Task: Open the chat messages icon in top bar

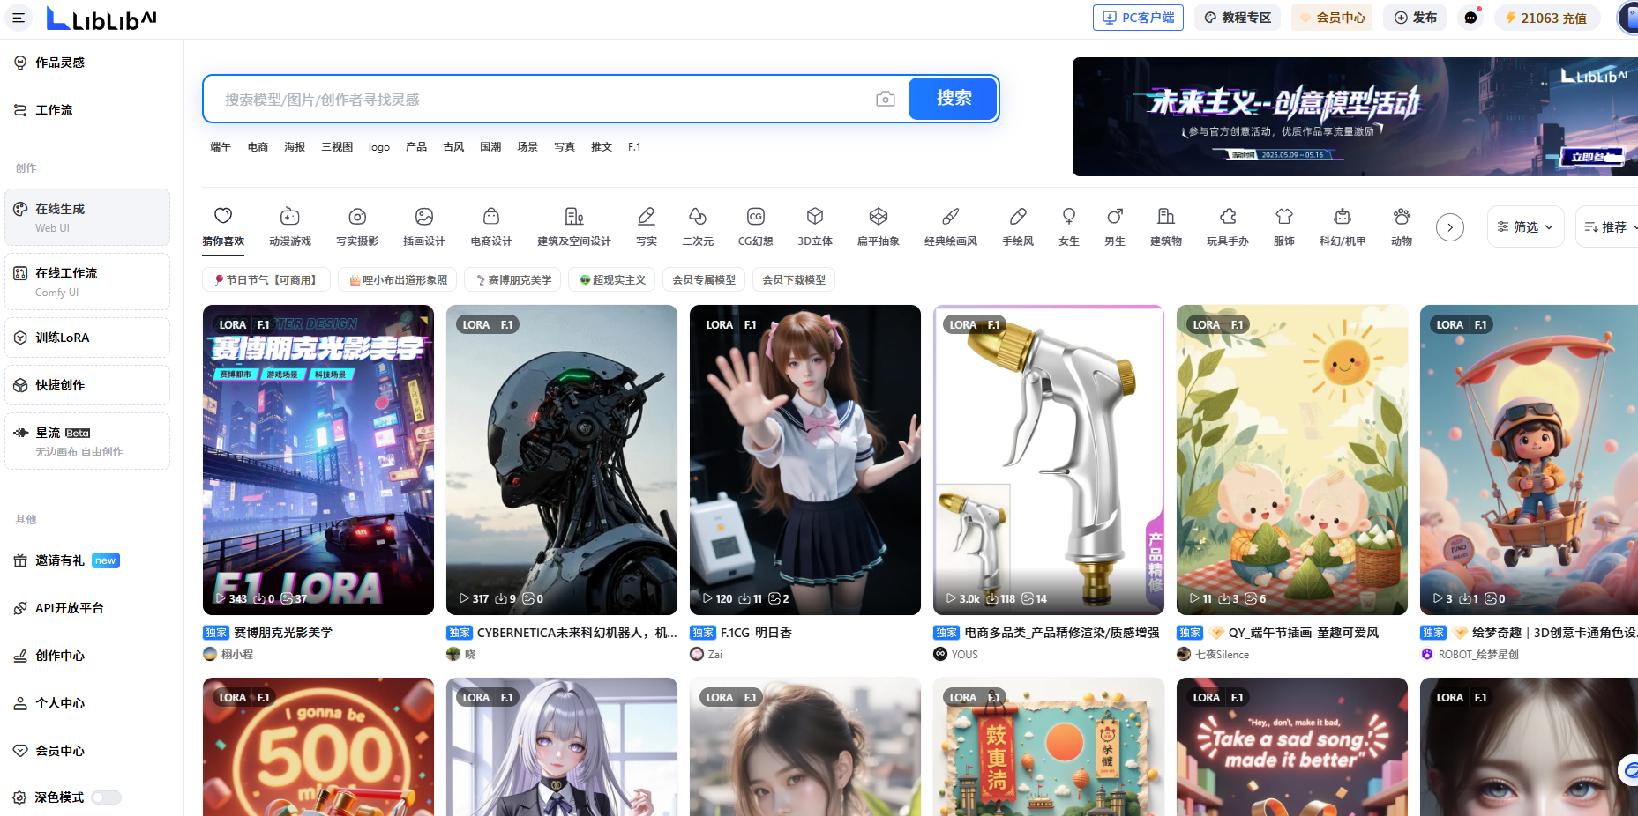Action: point(1470,18)
